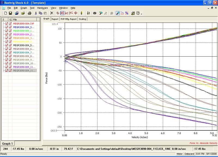Open the Graph menu
Image resolution: width=218 pixels, height=157 pixels.
[24, 8]
